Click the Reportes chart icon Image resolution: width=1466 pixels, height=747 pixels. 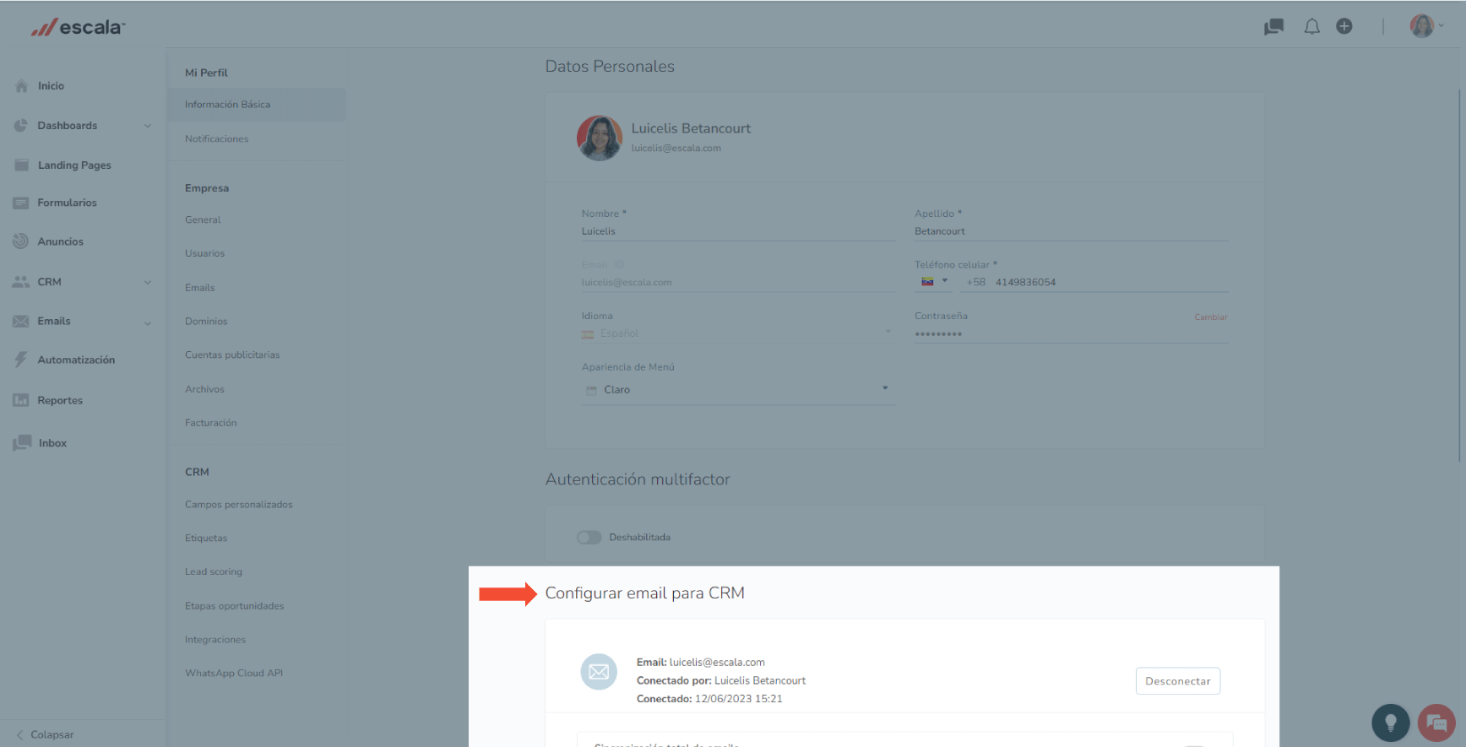click(21, 400)
